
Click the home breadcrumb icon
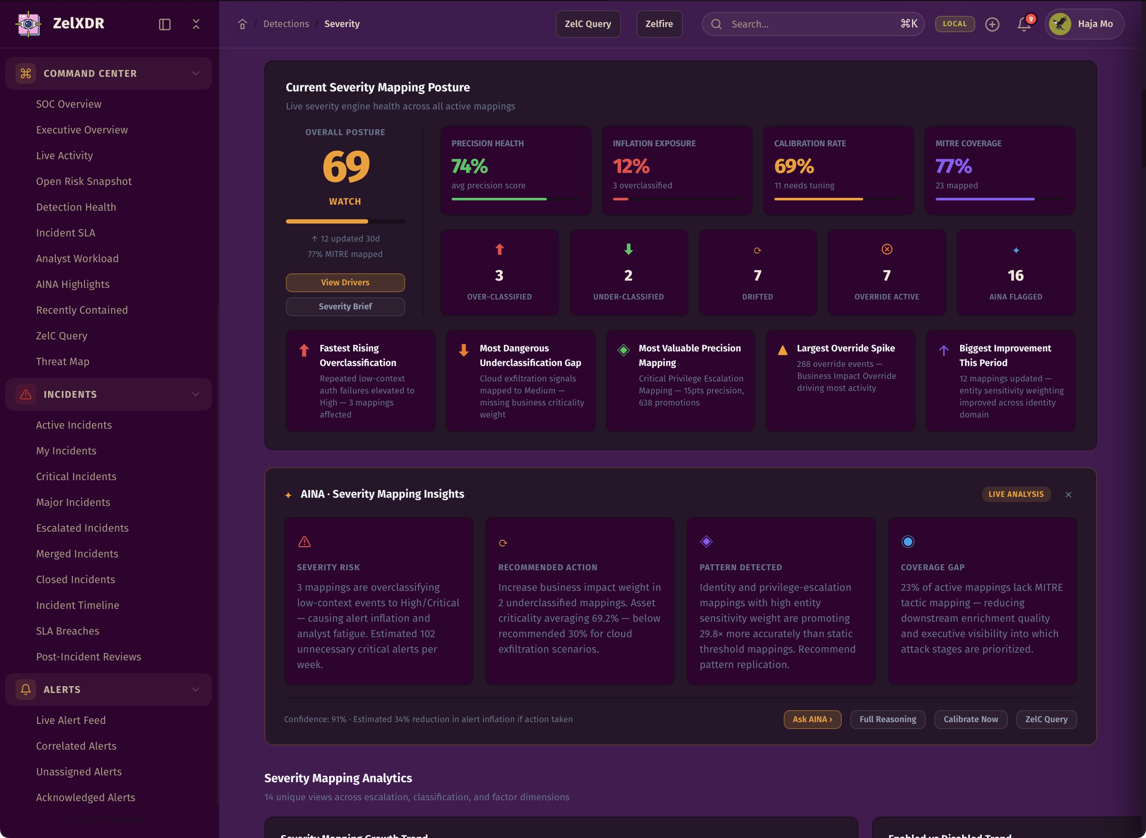click(x=242, y=24)
